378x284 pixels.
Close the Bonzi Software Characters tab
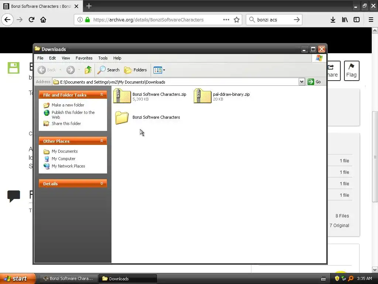pos(76,6)
